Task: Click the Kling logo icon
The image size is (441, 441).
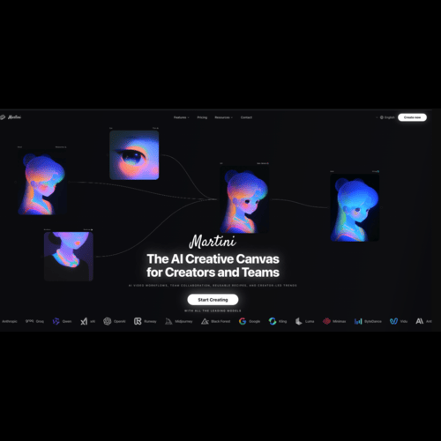Action: (x=273, y=321)
